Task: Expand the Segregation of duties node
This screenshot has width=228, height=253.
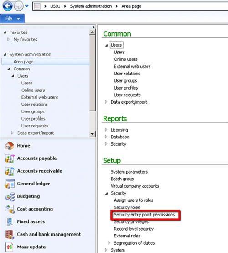Action: click(109, 242)
